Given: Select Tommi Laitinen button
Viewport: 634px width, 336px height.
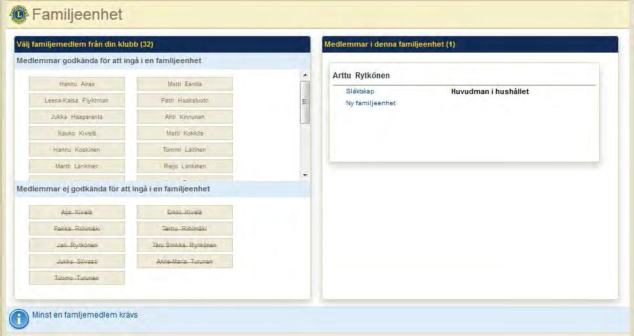Looking at the screenshot, I should pos(185,150).
